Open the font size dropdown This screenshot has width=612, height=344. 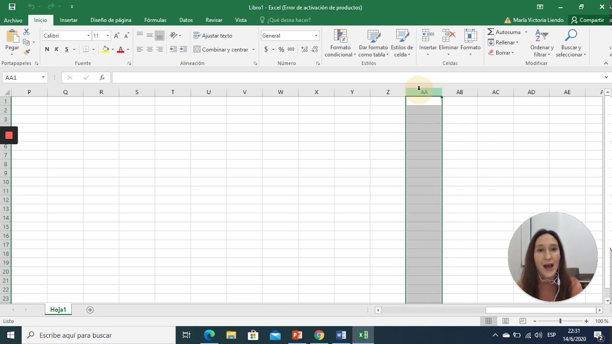click(x=108, y=36)
